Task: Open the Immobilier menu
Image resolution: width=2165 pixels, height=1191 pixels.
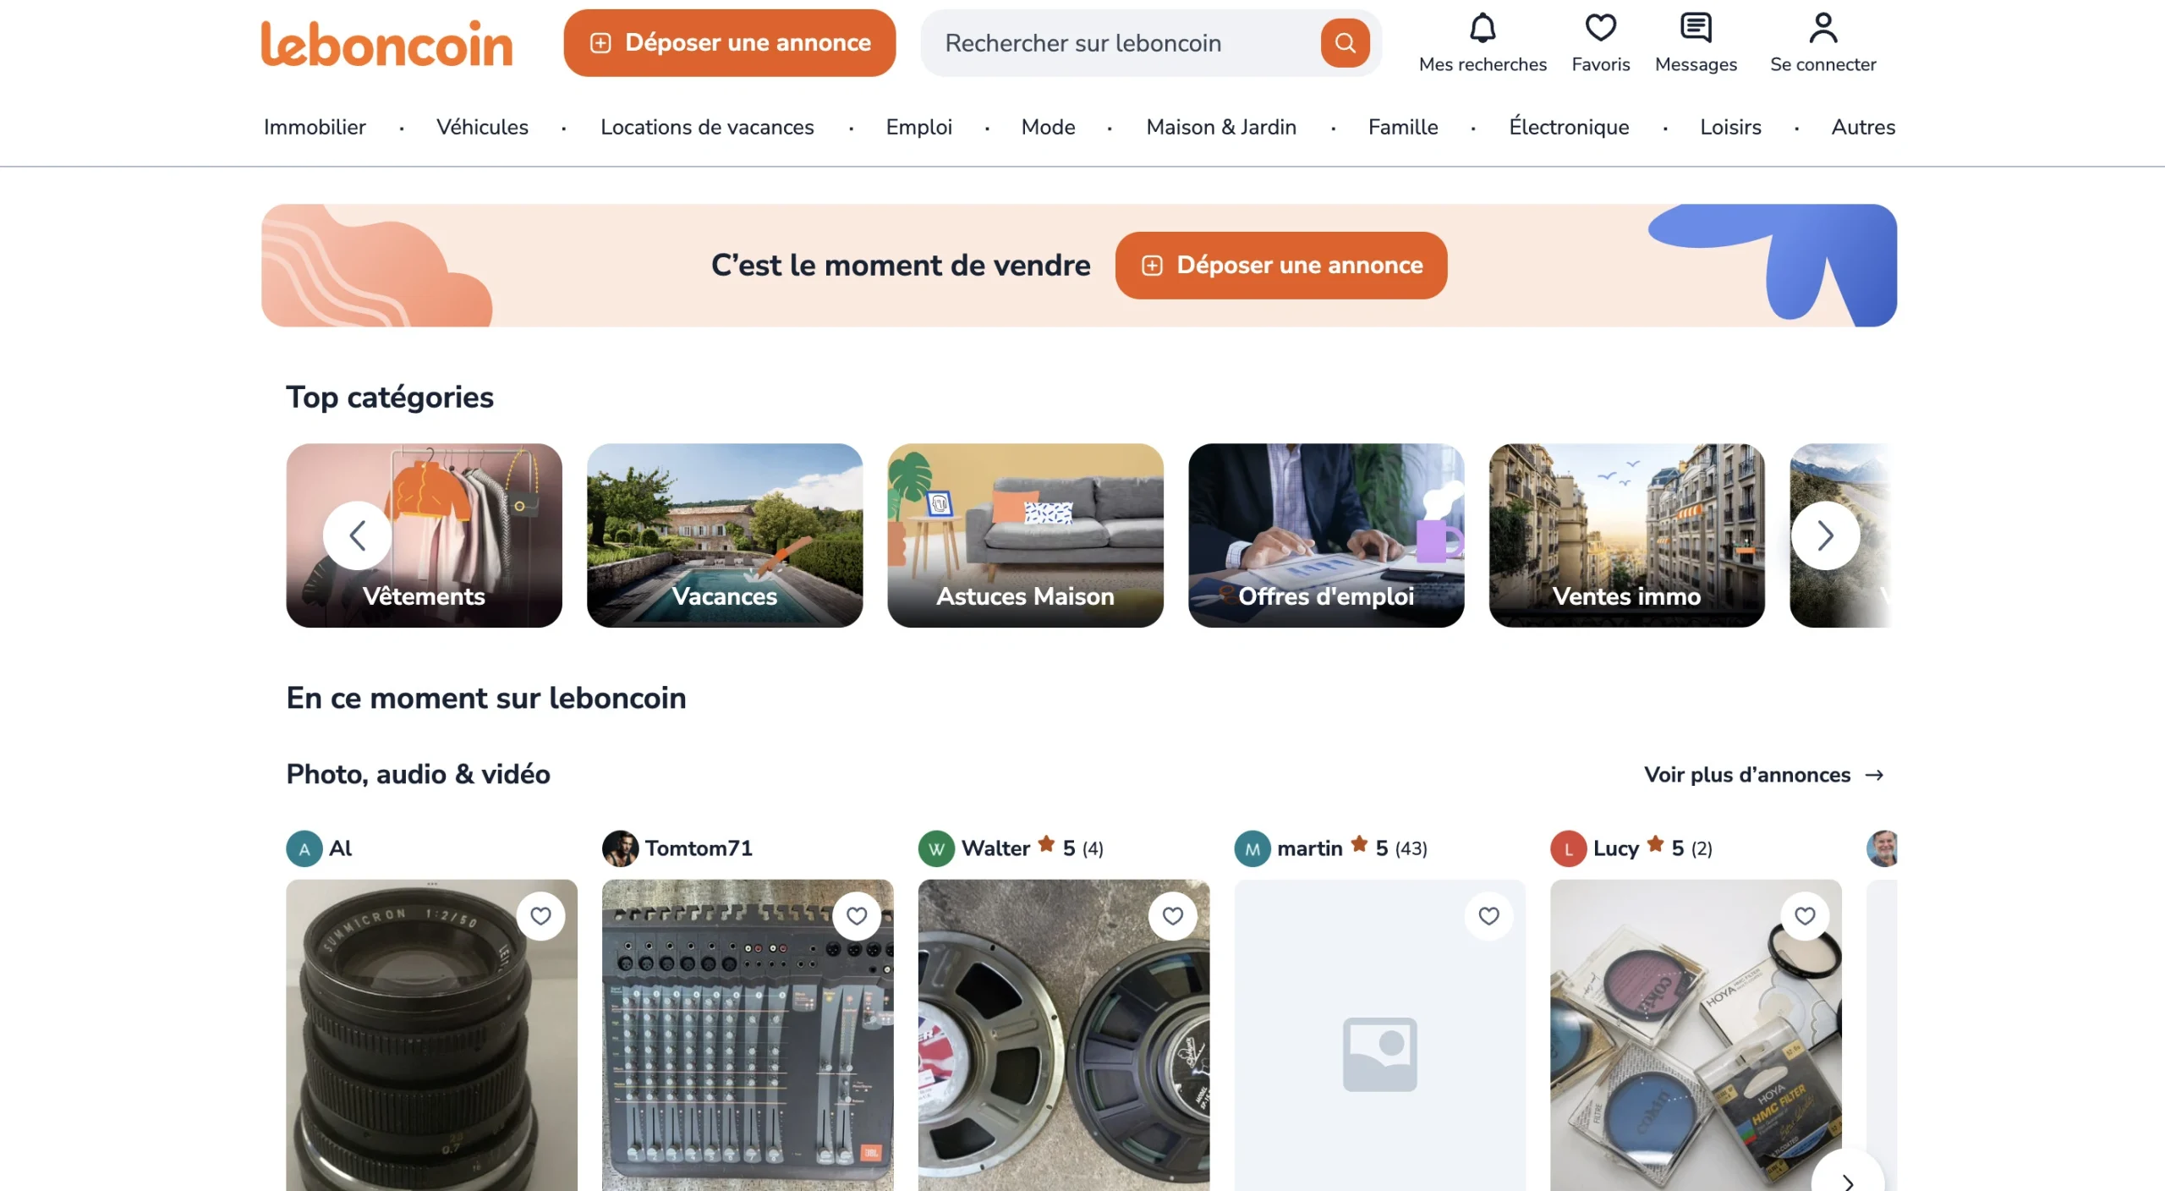Action: pos(315,127)
